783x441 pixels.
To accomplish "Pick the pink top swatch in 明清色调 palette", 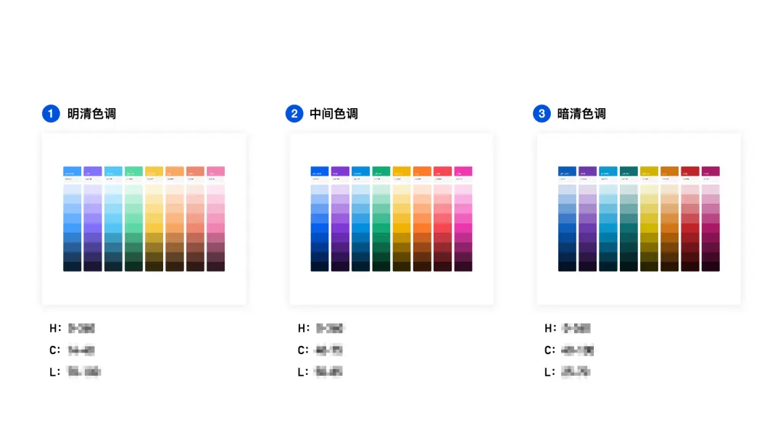I will (216, 171).
